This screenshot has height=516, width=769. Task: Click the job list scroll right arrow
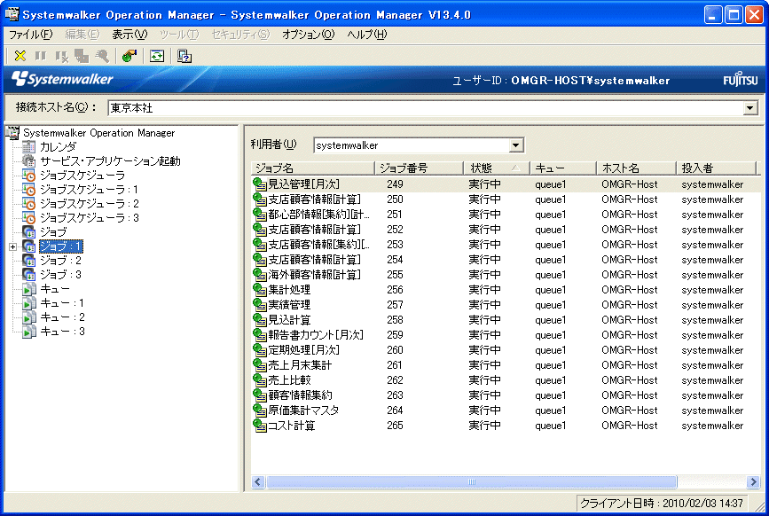click(753, 481)
